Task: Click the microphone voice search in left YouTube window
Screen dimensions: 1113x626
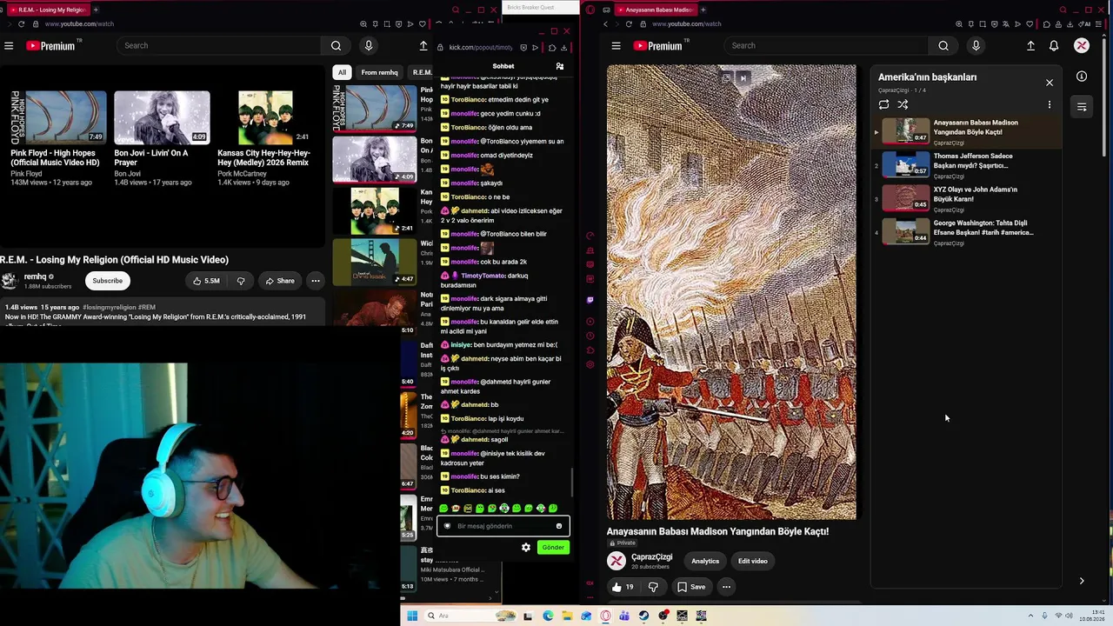Action: pyautogui.click(x=369, y=45)
